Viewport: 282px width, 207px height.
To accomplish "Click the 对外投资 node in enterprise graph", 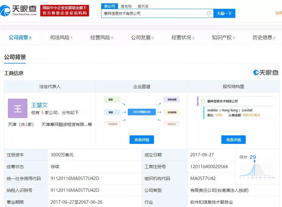I will coord(171,100).
